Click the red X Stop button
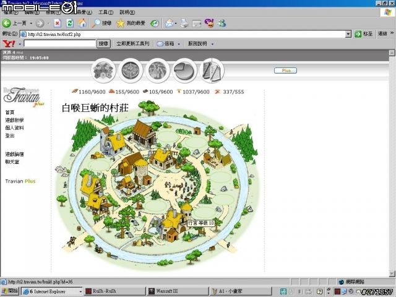Viewport: 396px width, 297px height. click(x=58, y=24)
